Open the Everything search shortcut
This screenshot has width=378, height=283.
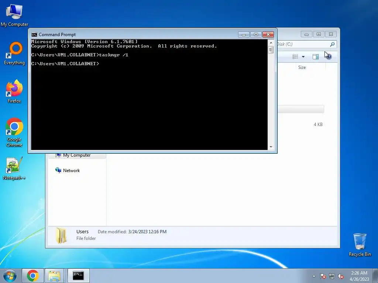[x=14, y=53]
